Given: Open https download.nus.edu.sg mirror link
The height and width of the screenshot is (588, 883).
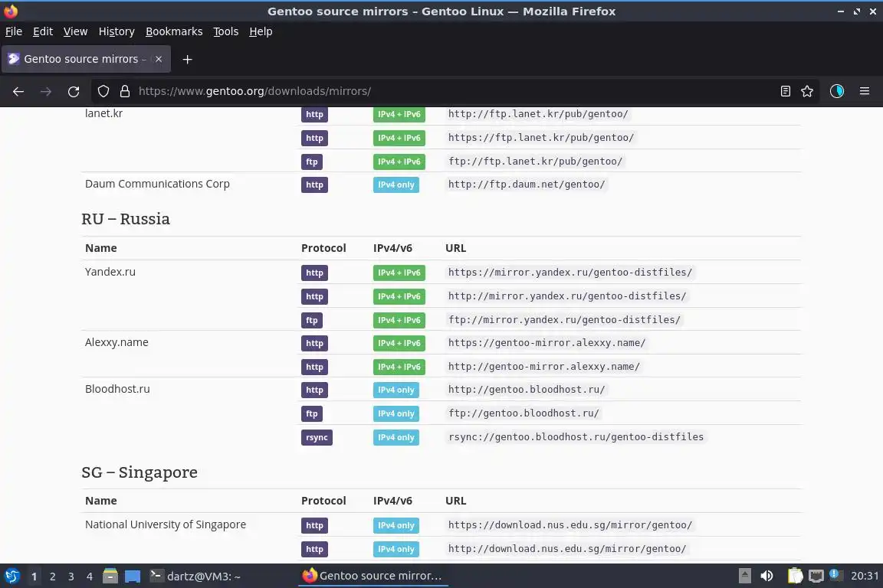Looking at the screenshot, I should coord(570,525).
